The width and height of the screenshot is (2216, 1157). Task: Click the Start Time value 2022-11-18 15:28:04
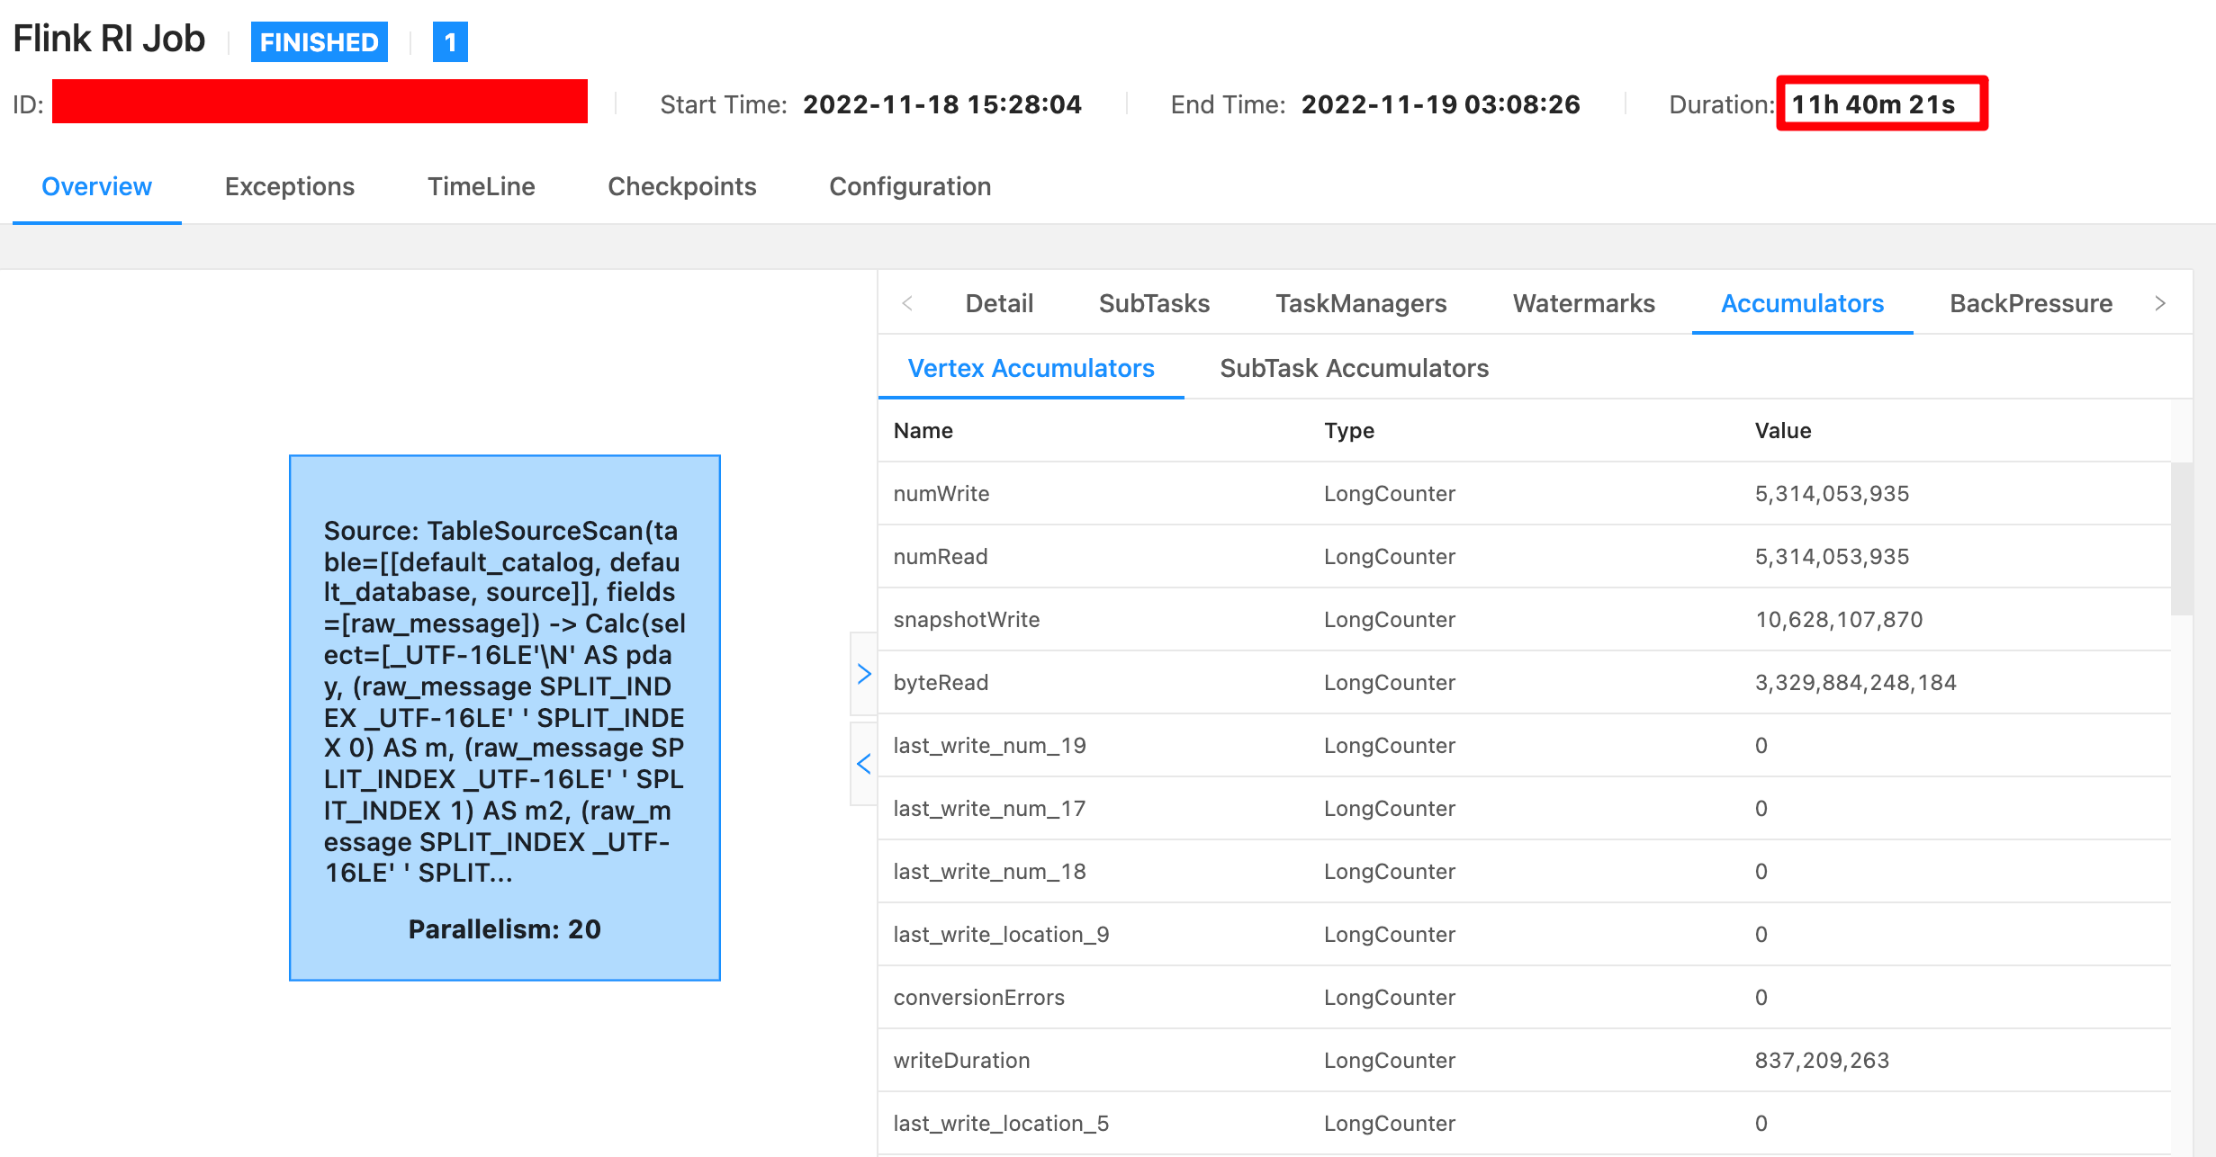click(941, 104)
